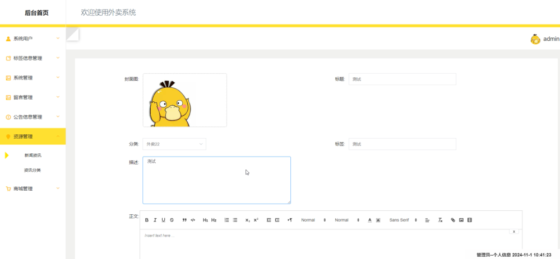560x259 pixels.
Task: Expand the 系统用户 menu
Action: pyautogui.click(x=33, y=39)
